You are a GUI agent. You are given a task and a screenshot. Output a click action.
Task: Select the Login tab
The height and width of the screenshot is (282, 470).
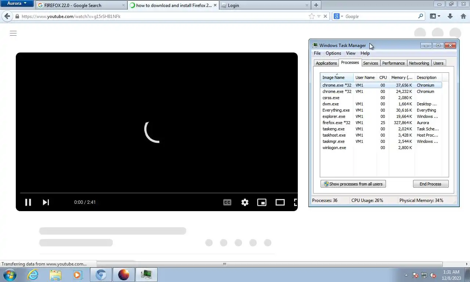[x=265, y=6]
